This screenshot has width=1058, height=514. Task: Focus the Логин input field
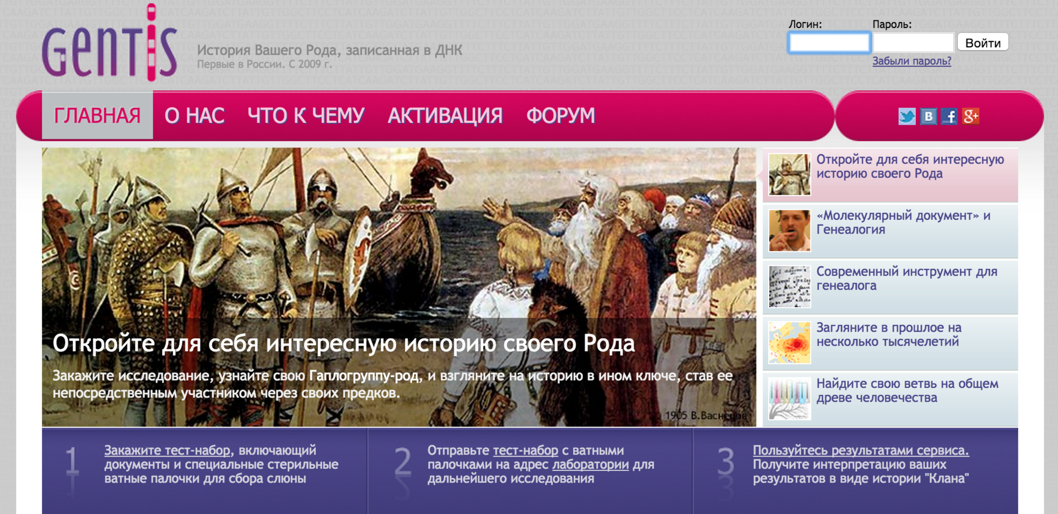(829, 42)
